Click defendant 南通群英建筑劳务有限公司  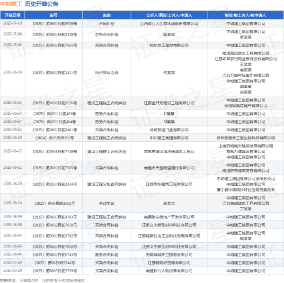point(246,171)
